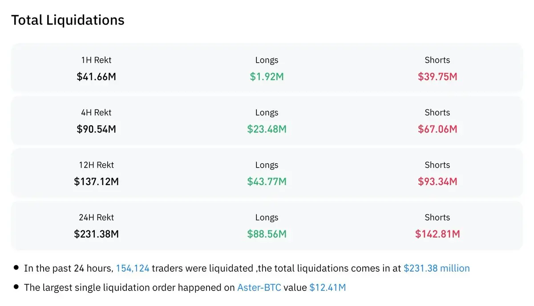This screenshot has width=534, height=306.
Task: Click the 24H Shorts value $142.81M
Action: coord(437,234)
